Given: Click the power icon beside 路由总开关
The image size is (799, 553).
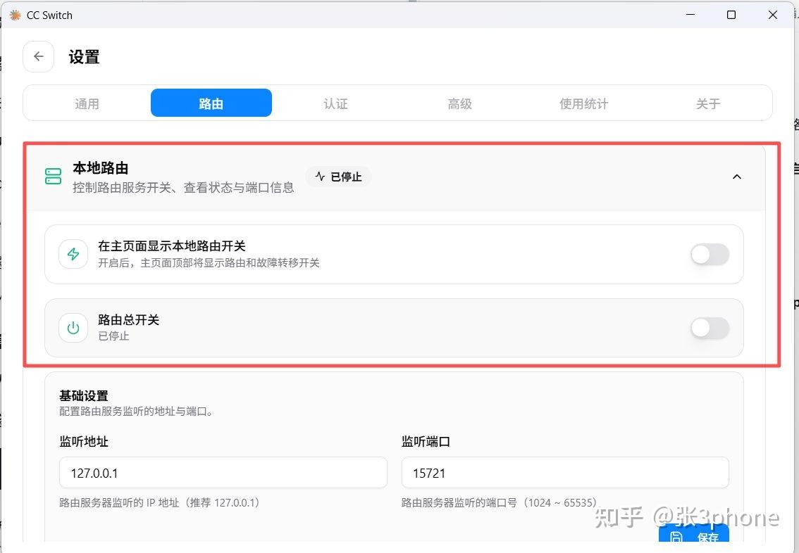Looking at the screenshot, I should coord(73,328).
